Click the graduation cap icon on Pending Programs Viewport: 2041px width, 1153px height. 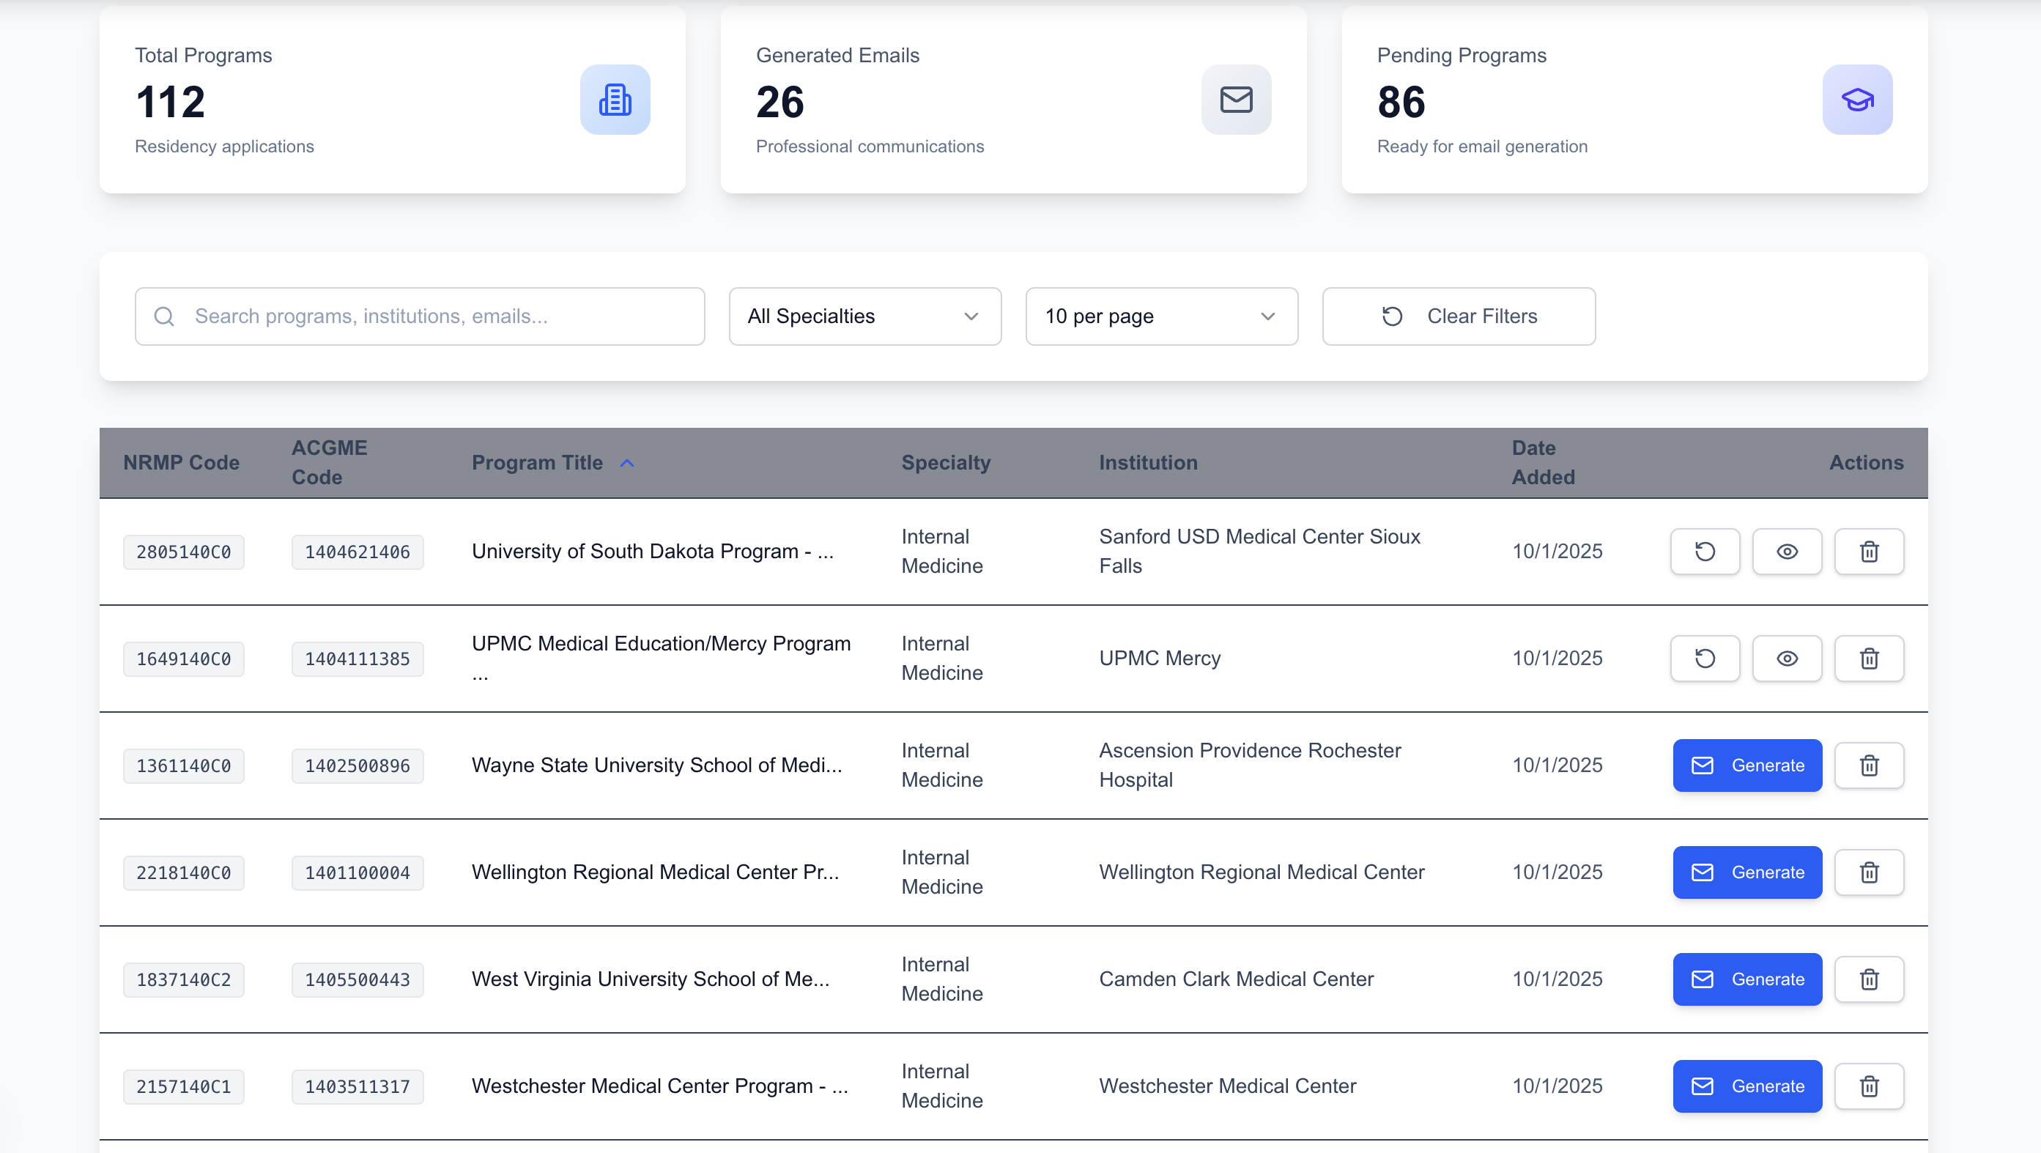tap(1858, 99)
